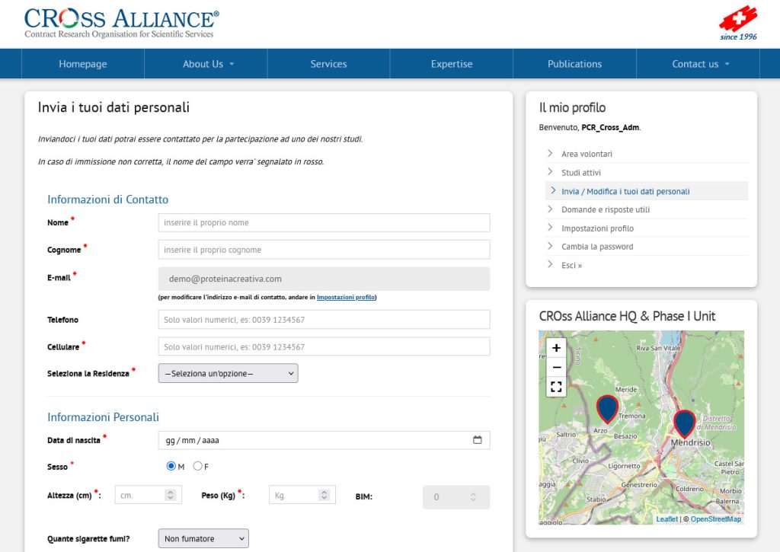The image size is (780, 552).
Task: Open the Expertise menu item
Action: (x=451, y=64)
